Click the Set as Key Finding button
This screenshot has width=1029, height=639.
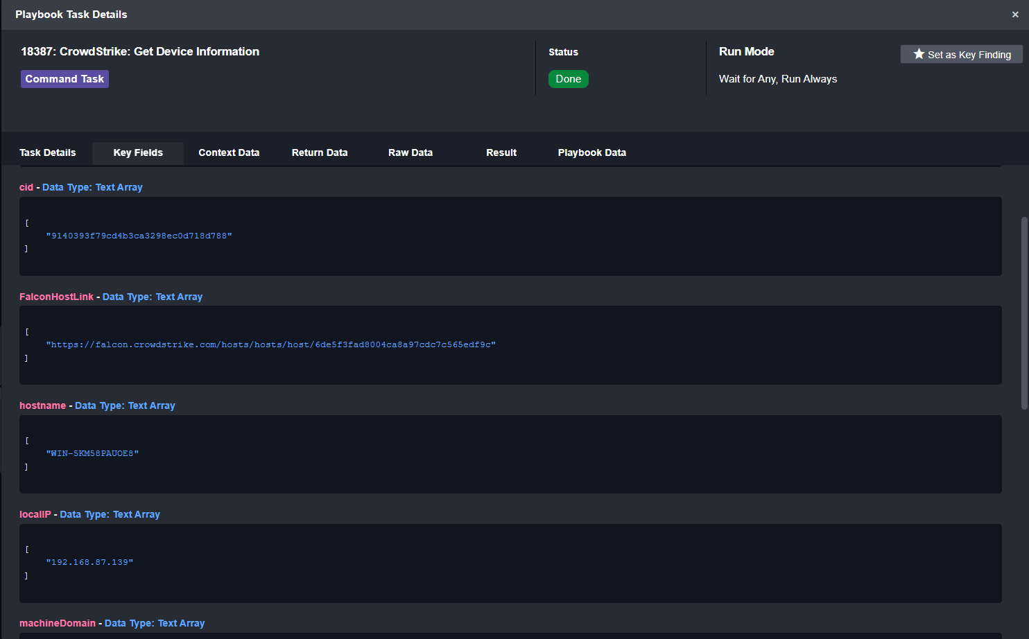(x=961, y=54)
